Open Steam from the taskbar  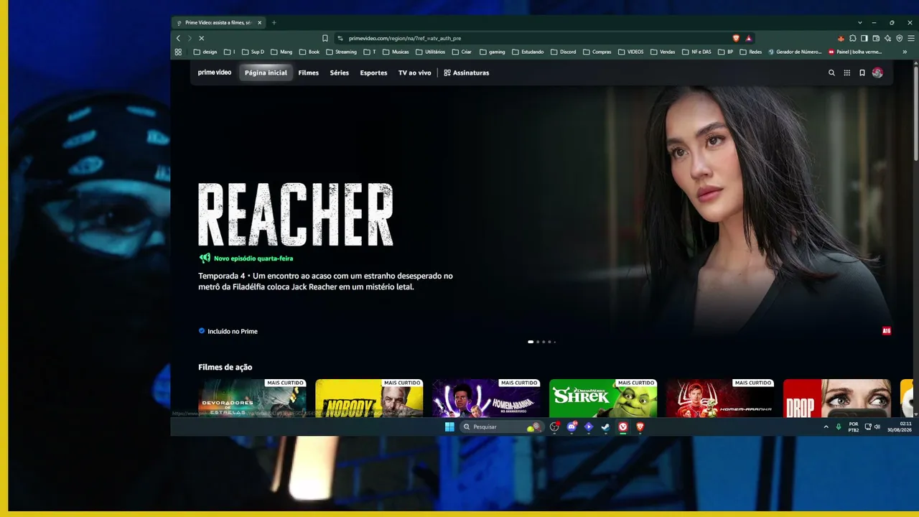pos(605,427)
